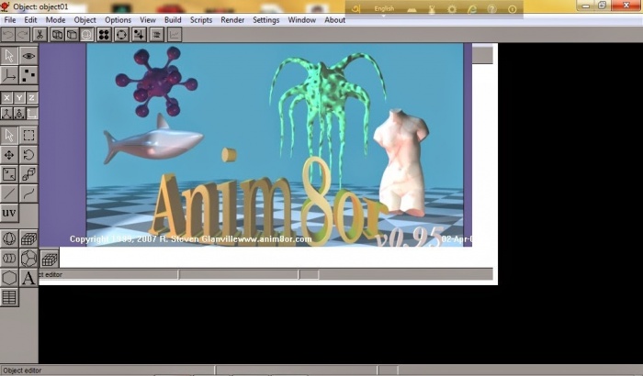Pick the select arrow tool below the coordinate icons
The image size is (643, 376).
click(x=9, y=135)
